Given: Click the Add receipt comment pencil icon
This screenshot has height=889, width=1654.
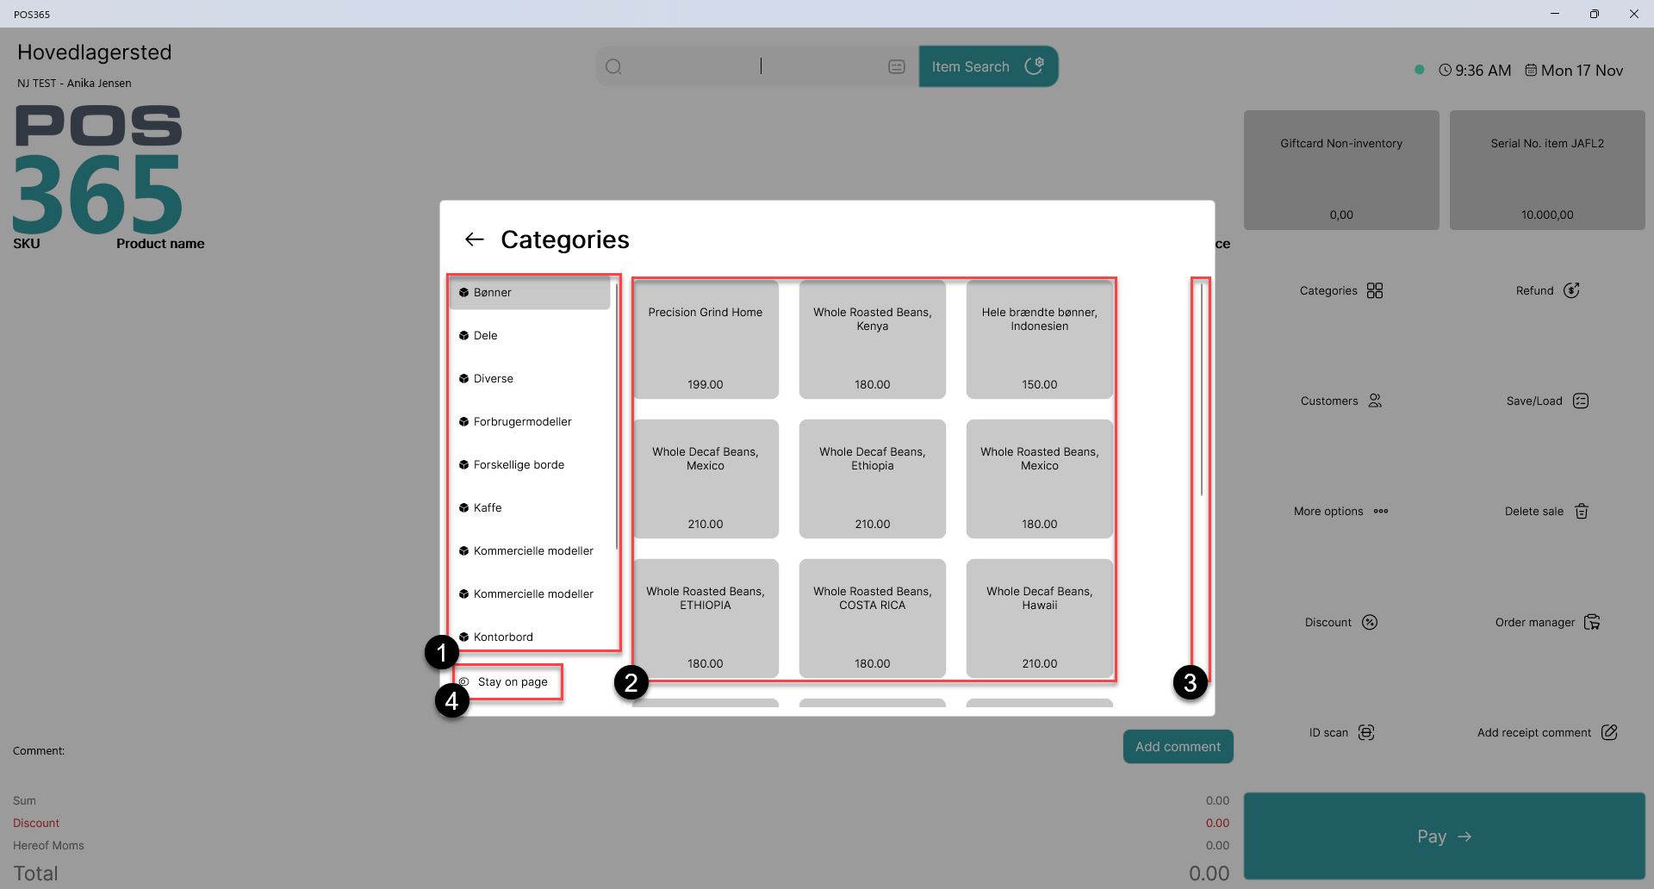Looking at the screenshot, I should pyautogui.click(x=1609, y=732).
